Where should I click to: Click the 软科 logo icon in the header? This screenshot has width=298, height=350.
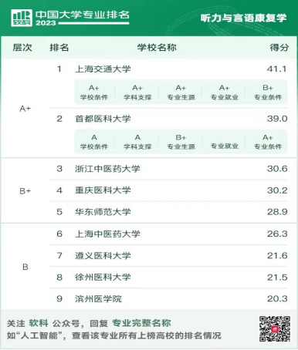[x=22, y=18]
